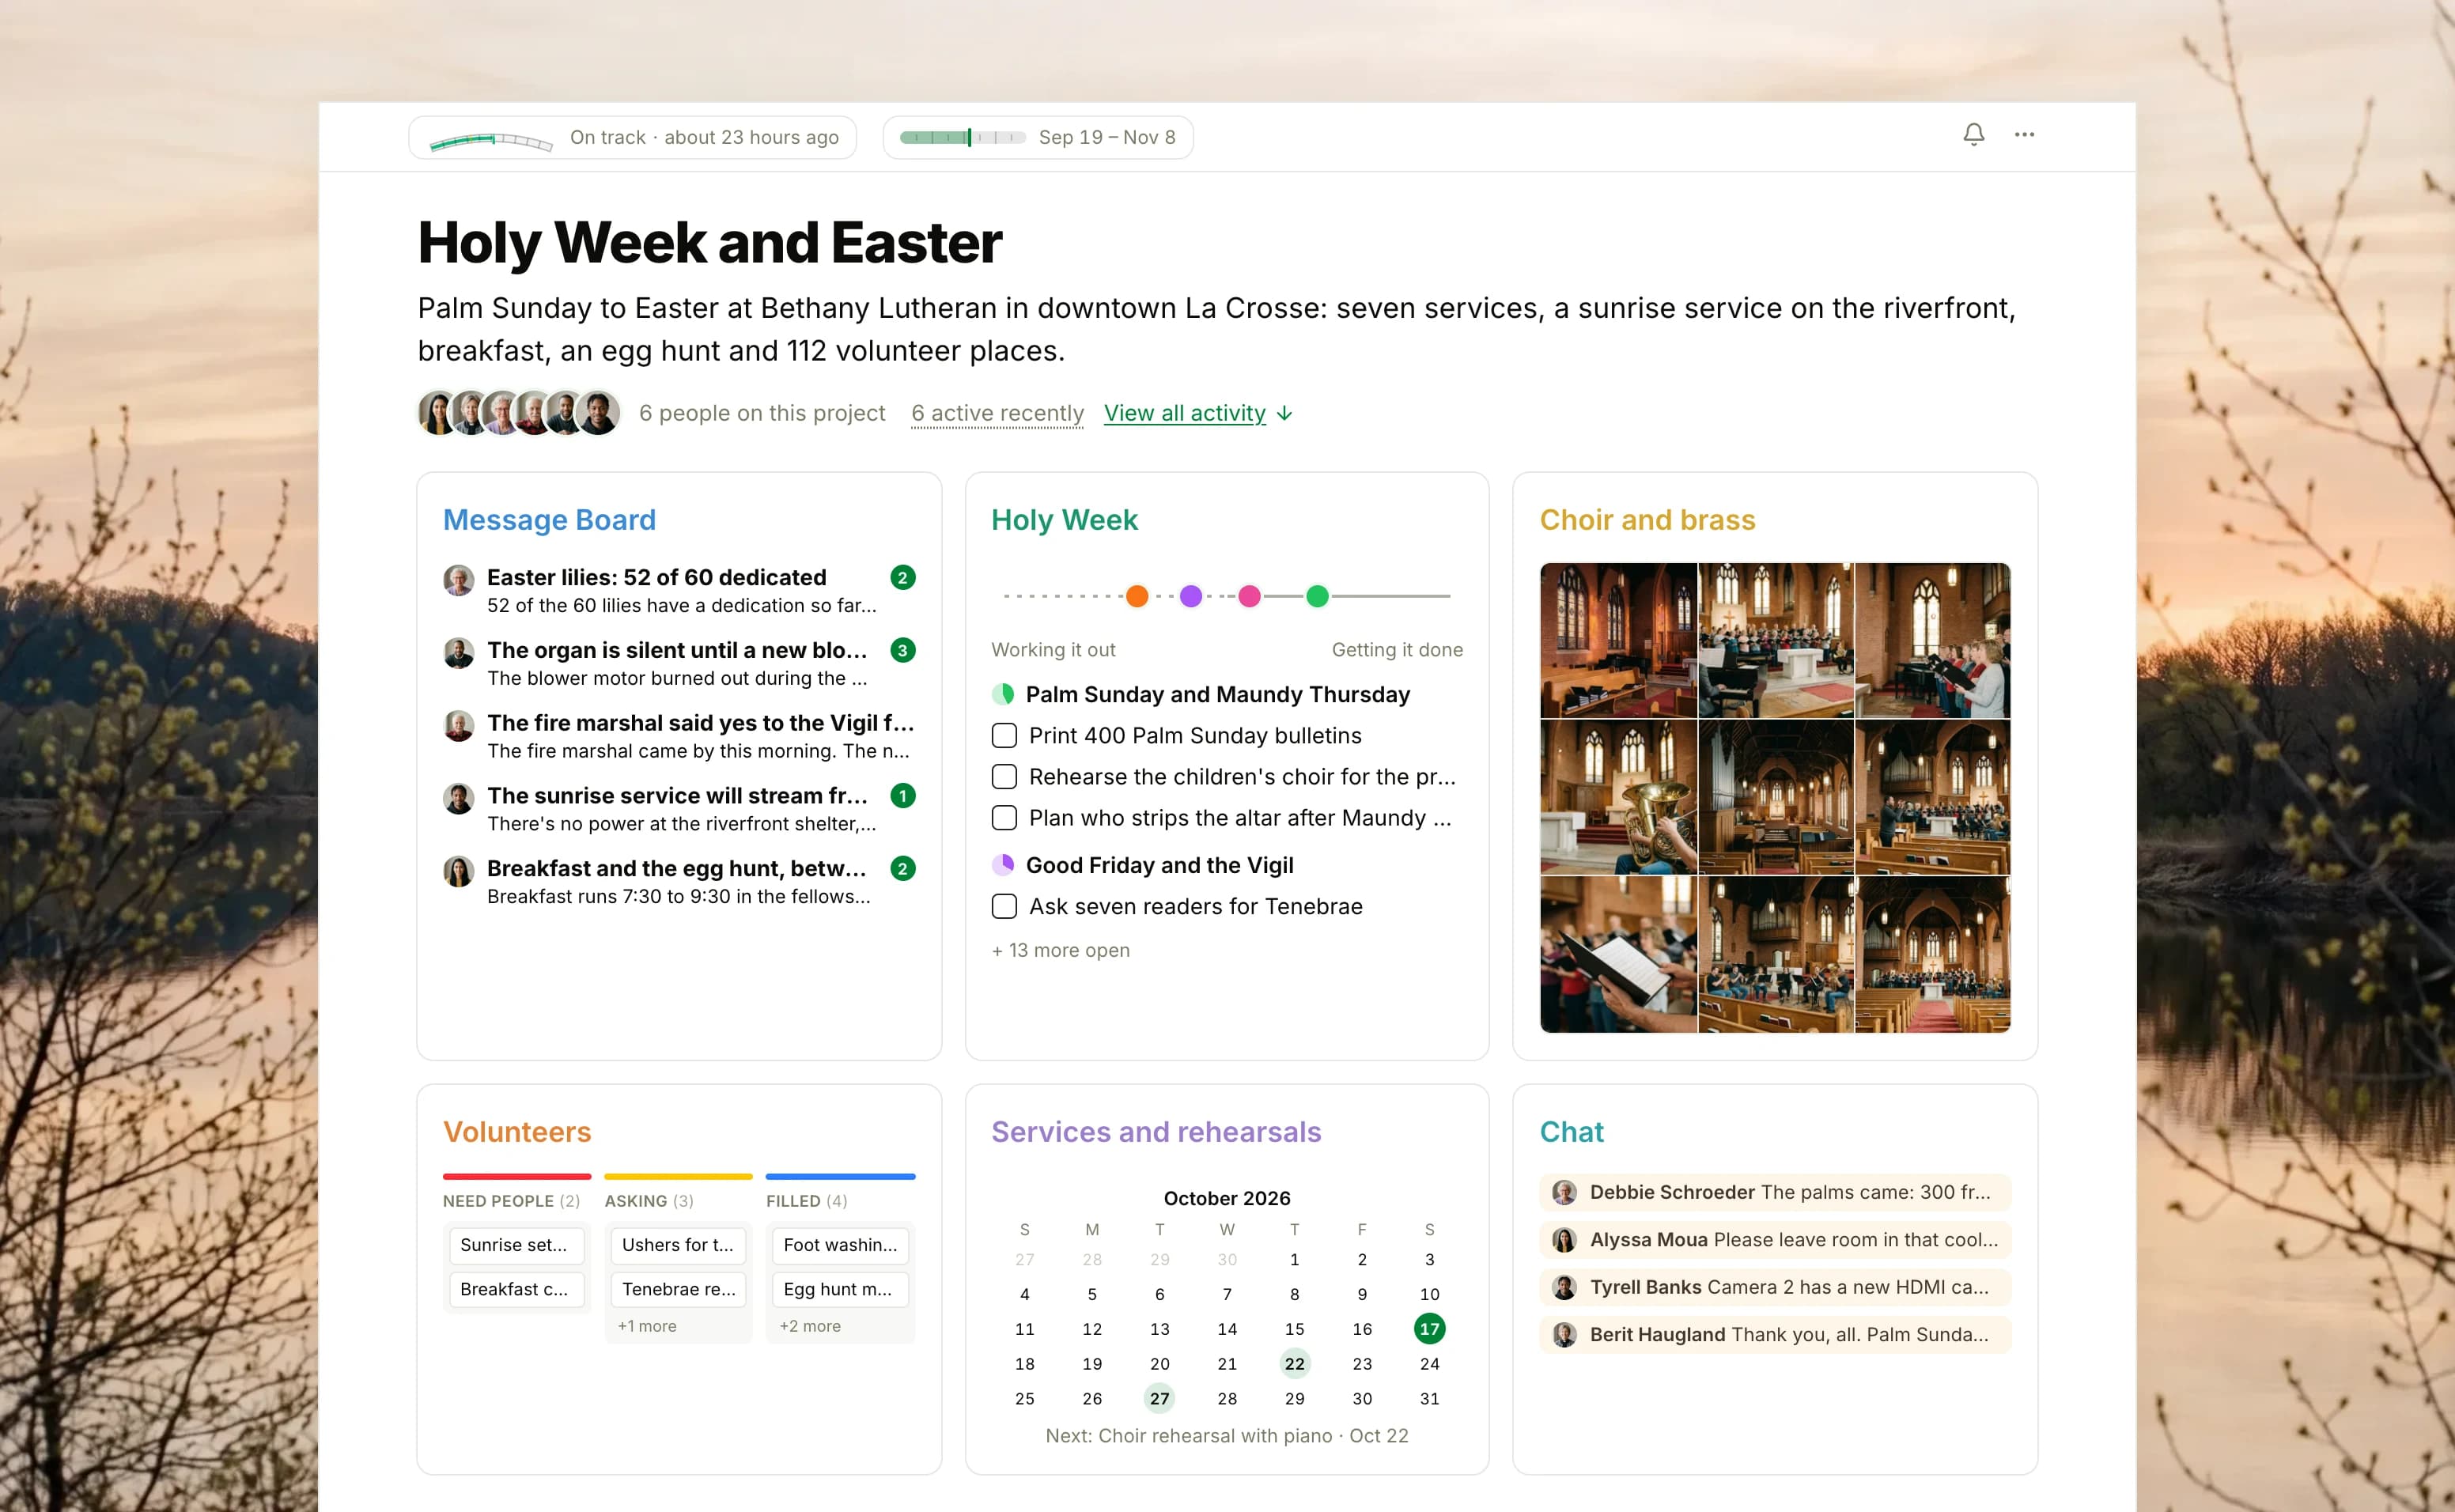
Task: Check off Plan who strips the altar task
Action: coord(1004,818)
